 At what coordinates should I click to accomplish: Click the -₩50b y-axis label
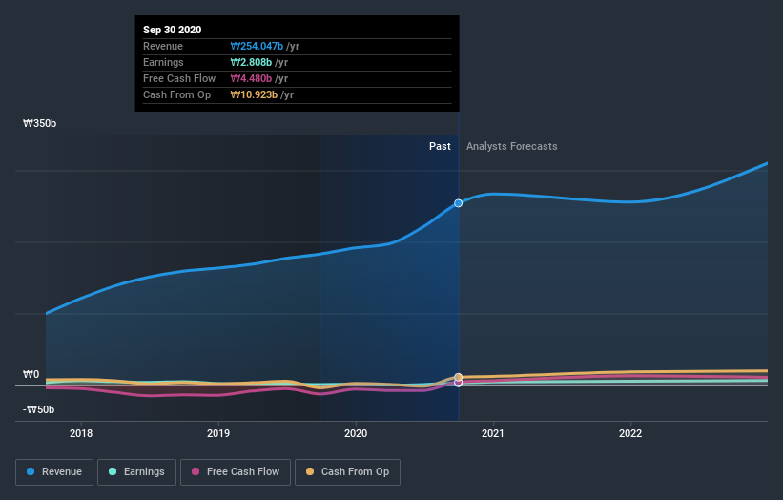coord(38,409)
